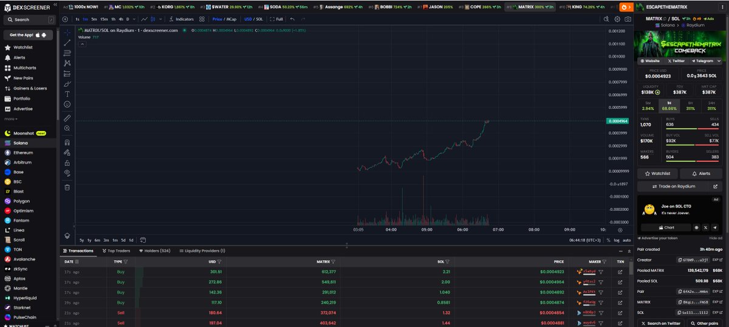Toggle lock all drawing tools
This screenshot has width=729, height=327.
click(x=67, y=163)
